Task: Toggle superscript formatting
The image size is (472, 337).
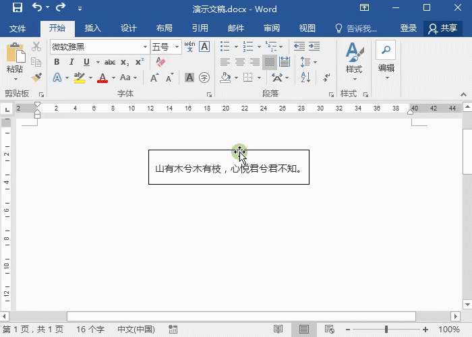Action: [x=140, y=62]
